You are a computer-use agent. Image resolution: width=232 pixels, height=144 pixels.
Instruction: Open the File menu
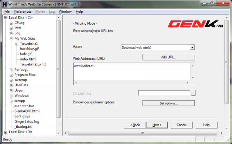pos(7,12)
